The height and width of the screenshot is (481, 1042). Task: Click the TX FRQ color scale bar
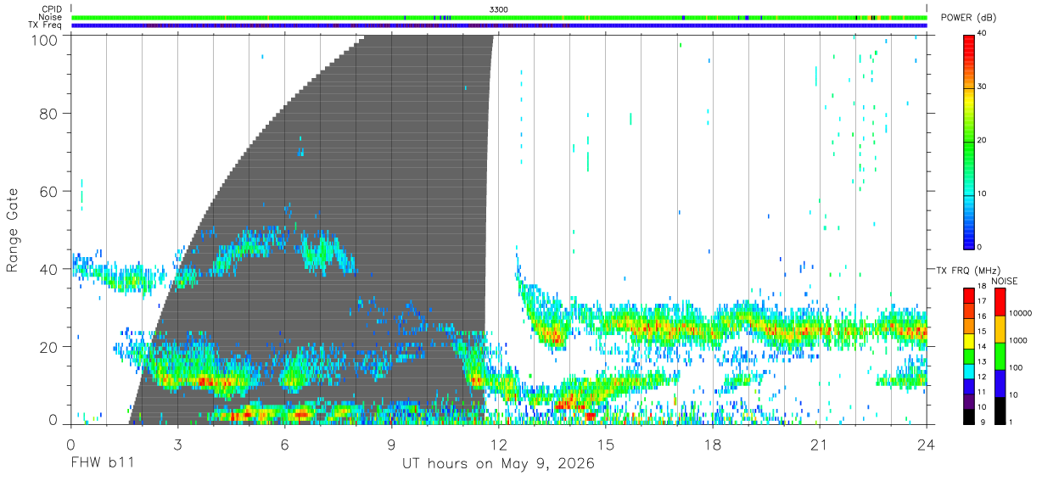969,355
